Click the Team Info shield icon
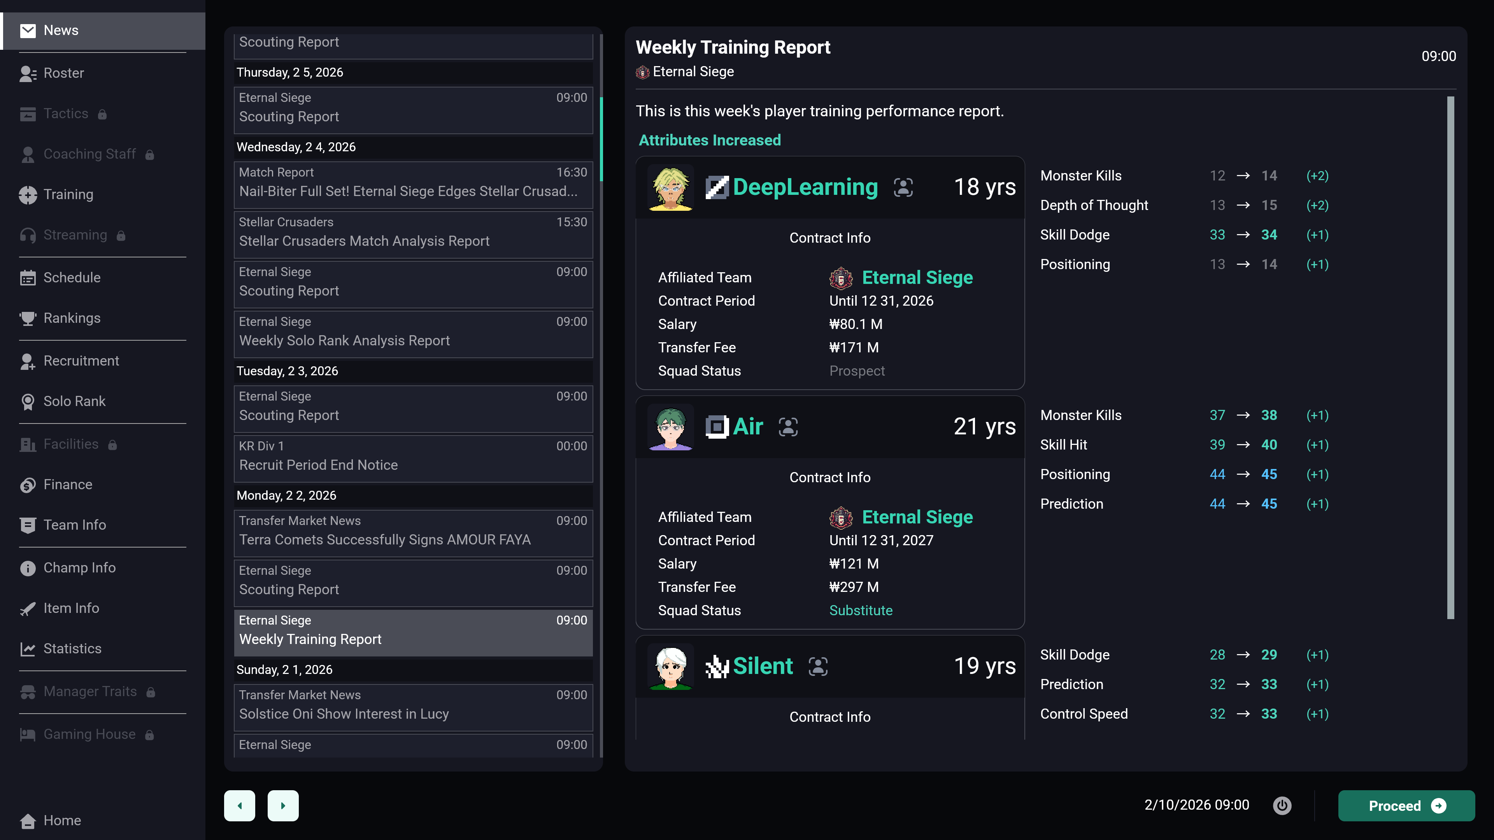This screenshot has width=1494, height=840. tap(28, 525)
